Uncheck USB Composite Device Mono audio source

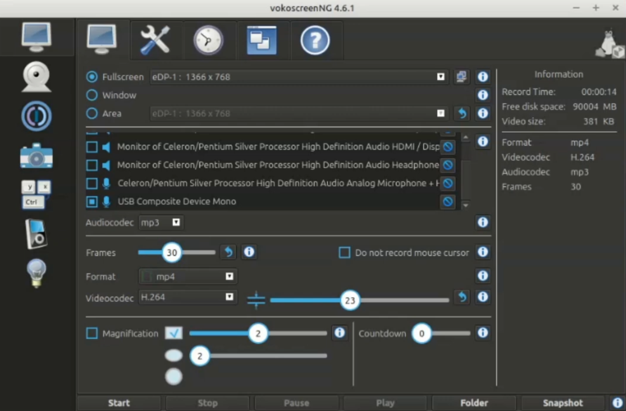click(x=92, y=202)
